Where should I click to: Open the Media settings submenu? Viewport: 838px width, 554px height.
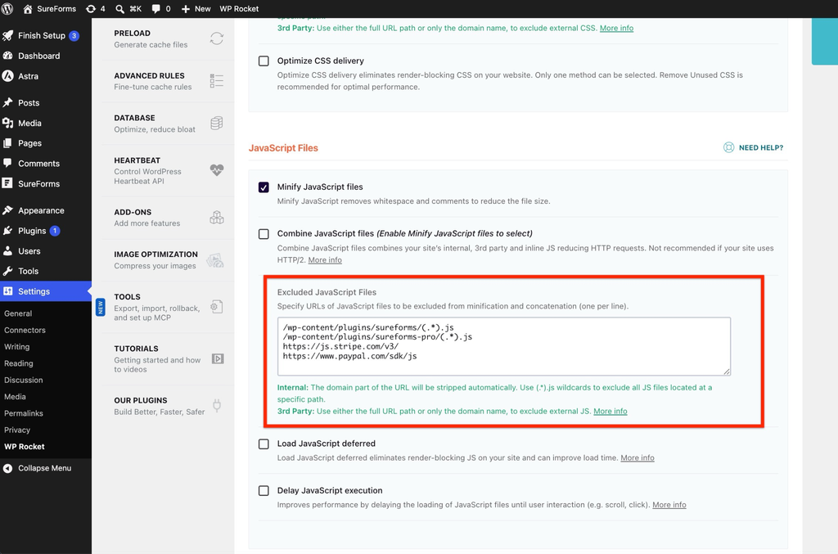pyautogui.click(x=15, y=396)
